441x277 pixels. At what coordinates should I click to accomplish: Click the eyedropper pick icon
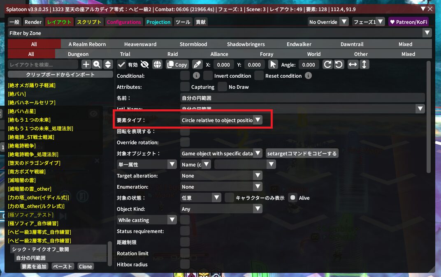pos(197,65)
